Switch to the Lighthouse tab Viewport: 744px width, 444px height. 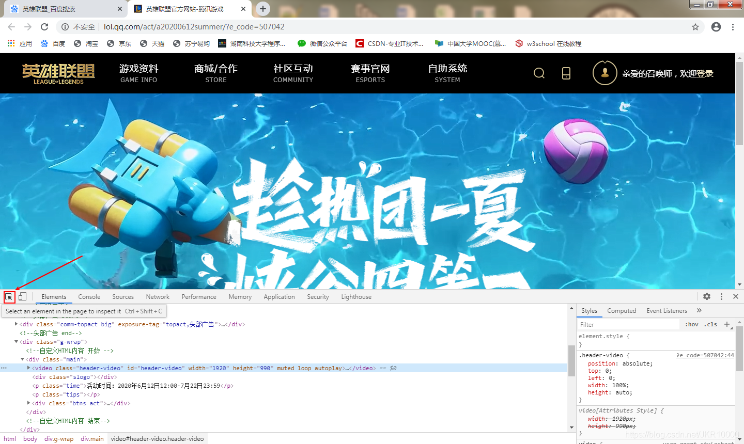356,297
